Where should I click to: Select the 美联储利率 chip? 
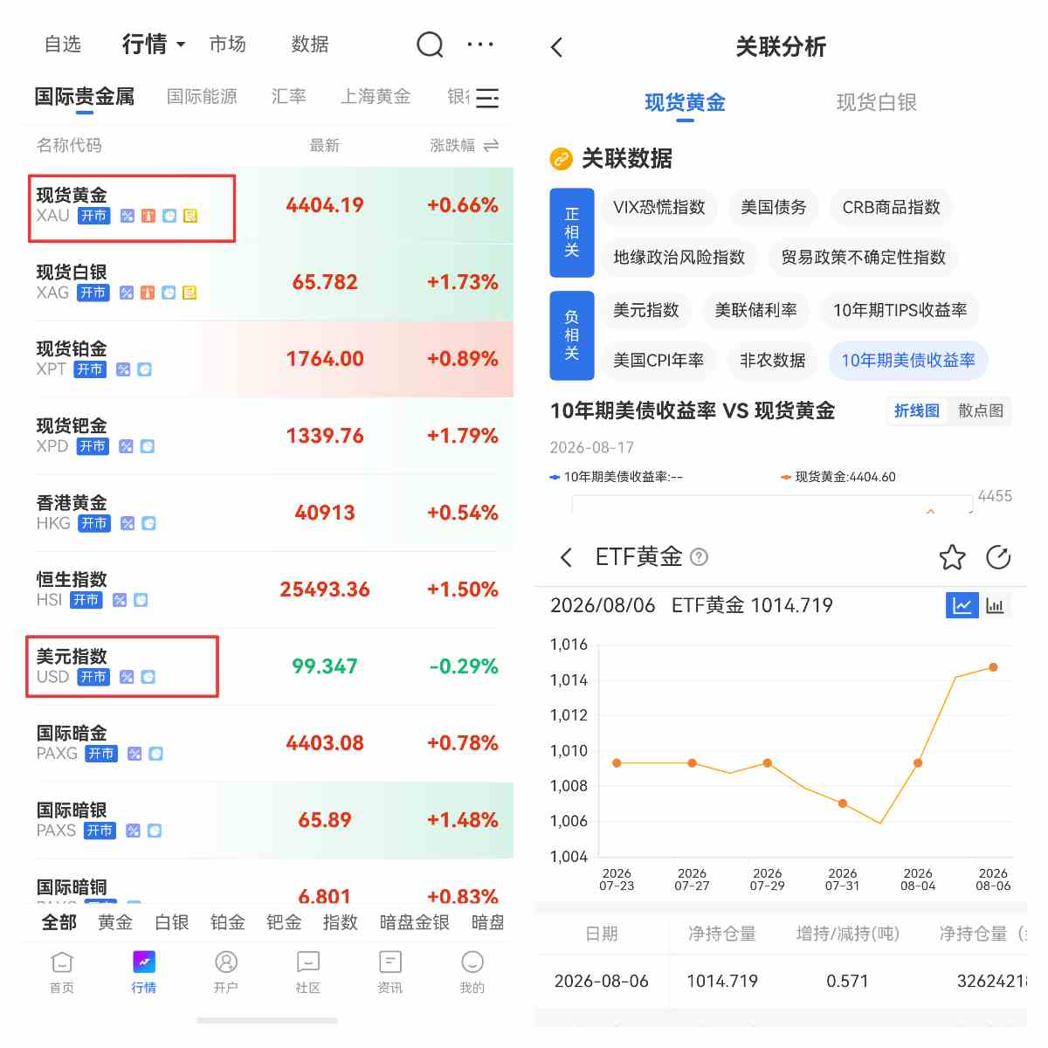pyautogui.click(x=756, y=310)
